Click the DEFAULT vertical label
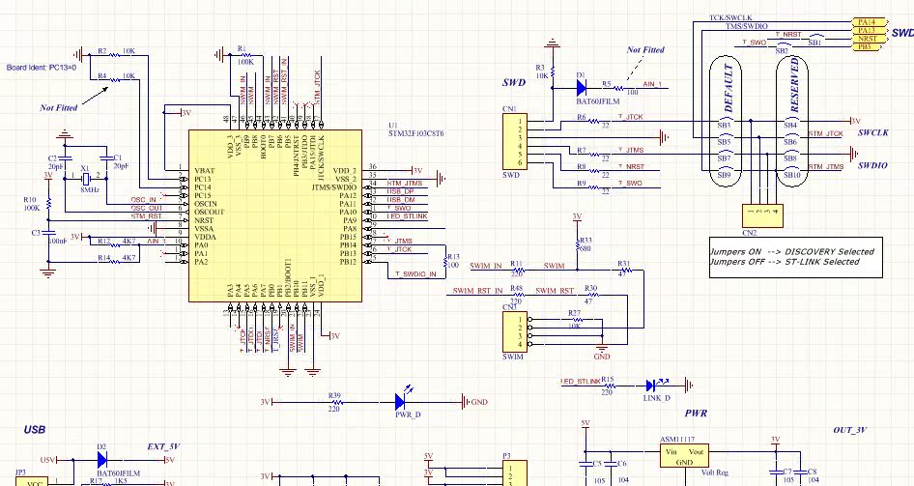The image size is (914, 486). point(728,88)
